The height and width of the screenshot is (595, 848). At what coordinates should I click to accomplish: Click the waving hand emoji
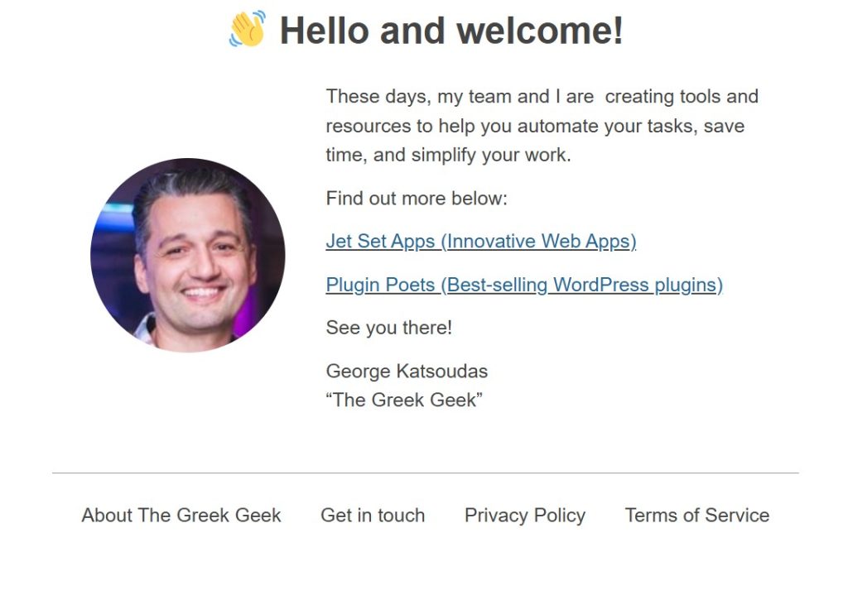pyautogui.click(x=248, y=30)
